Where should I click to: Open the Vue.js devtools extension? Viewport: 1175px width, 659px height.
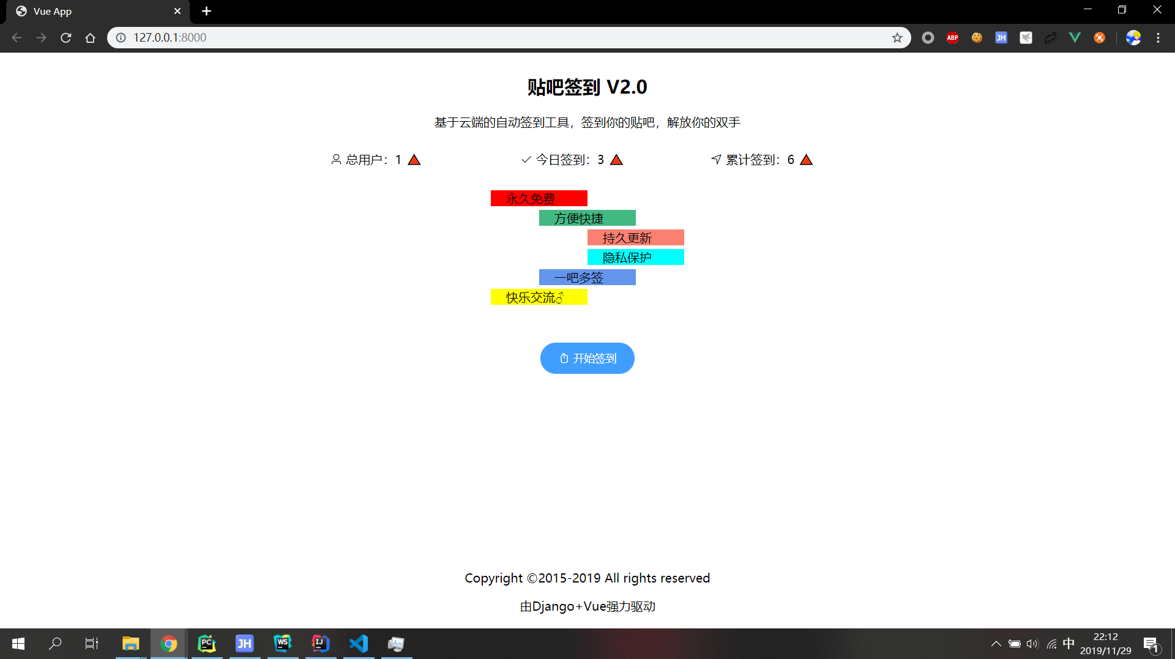click(x=1075, y=37)
